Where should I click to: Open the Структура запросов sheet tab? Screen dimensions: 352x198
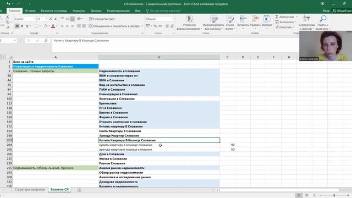tap(30, 189)
